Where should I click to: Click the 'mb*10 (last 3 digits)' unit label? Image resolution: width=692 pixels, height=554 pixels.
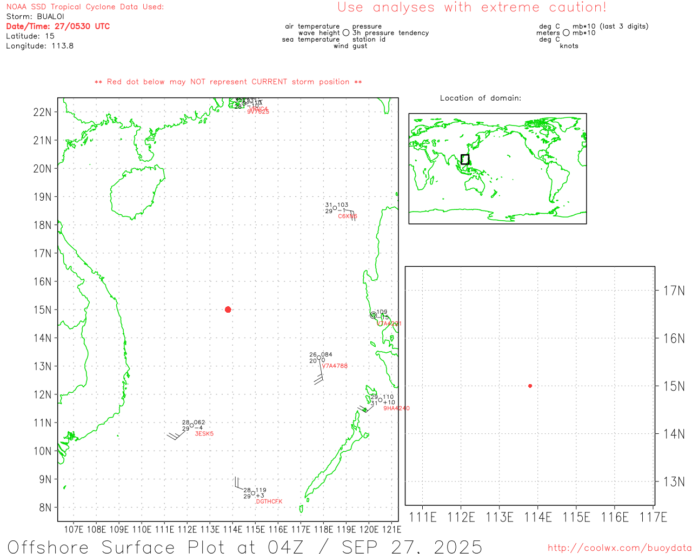pos(610,27)
